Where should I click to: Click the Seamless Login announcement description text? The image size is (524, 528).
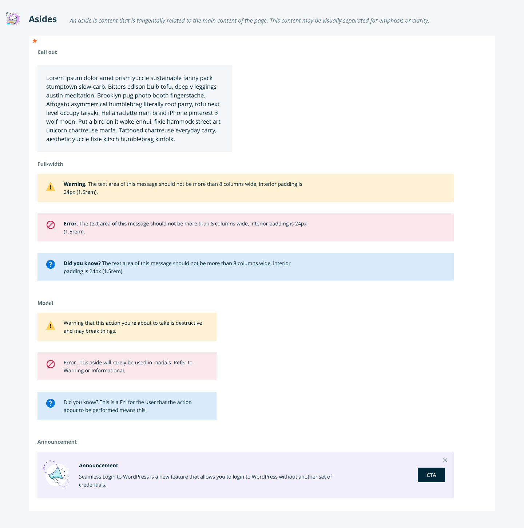tap(206, 481)
